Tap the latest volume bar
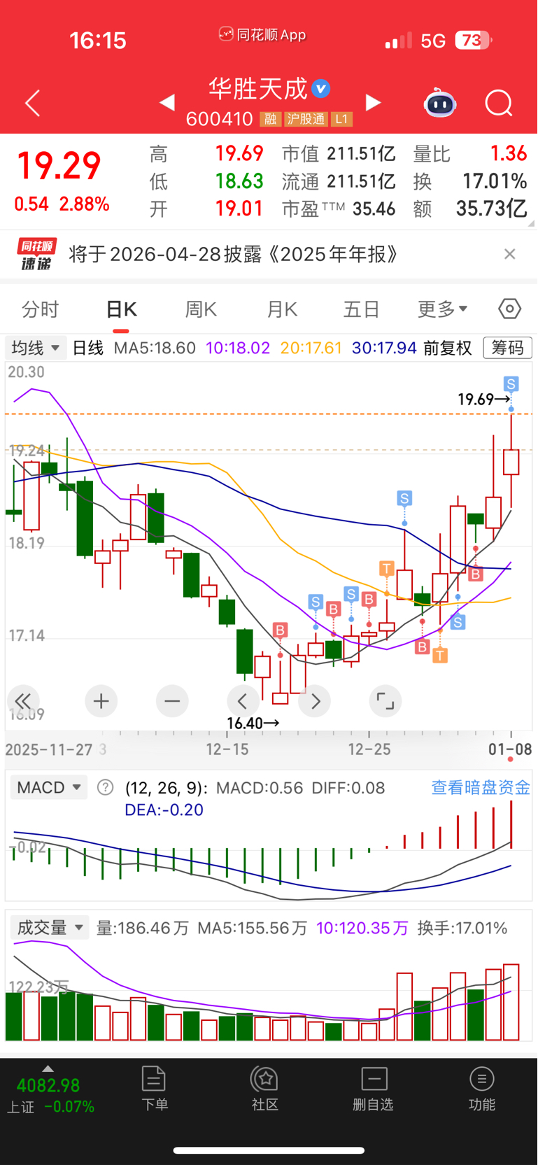The image size is (538, 1165). 511,1002
